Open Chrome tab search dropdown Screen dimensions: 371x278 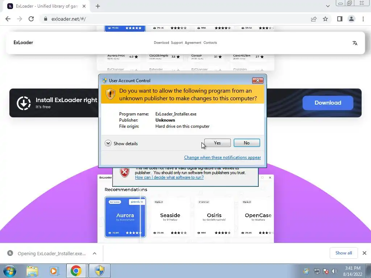click(328, 6)
